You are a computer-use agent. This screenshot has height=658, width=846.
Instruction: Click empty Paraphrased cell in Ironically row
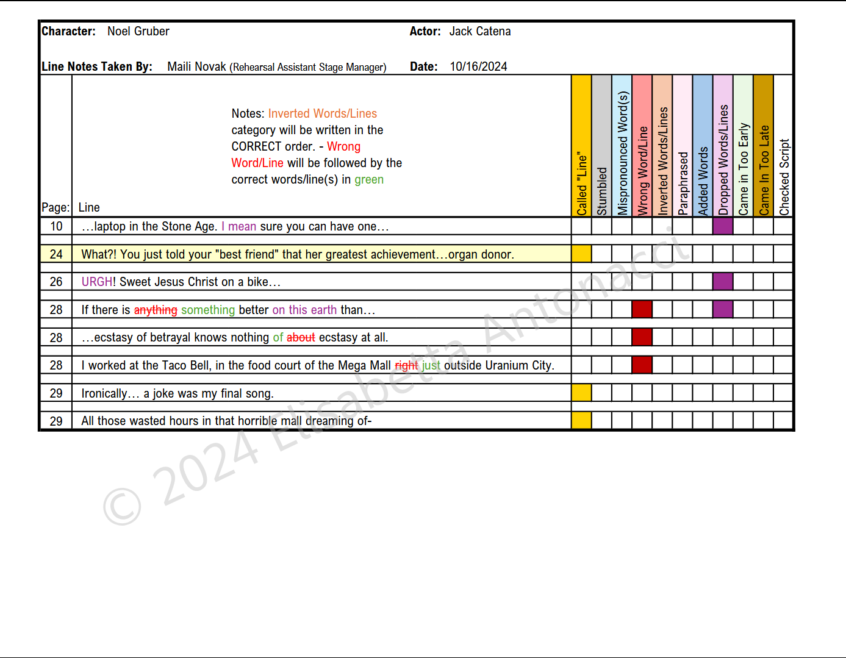pyautogui.click(x=683, y=393)
